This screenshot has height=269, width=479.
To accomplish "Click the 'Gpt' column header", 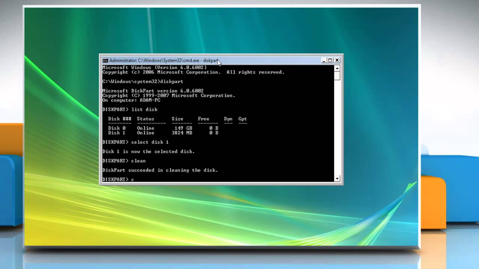I will [242, 119].
